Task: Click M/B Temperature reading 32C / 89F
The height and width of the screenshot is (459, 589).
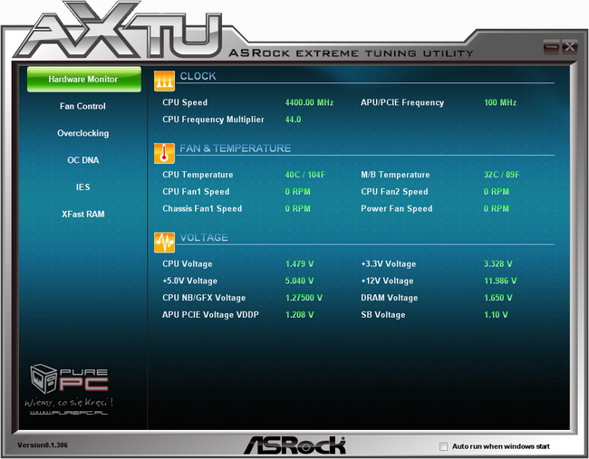Action: 501,175
